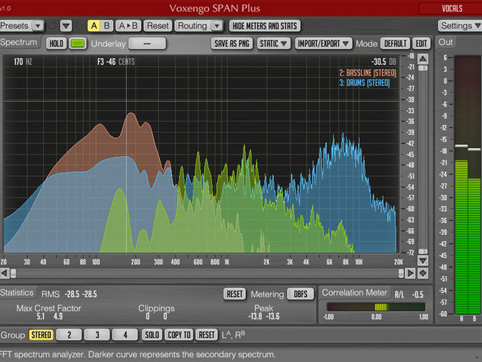Click the correlation meter bar
482x362 pixels.
[376, 307]
